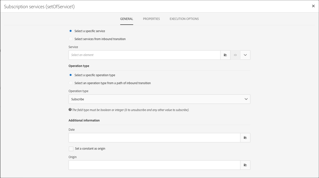The height and width of the screenshot is (178, 319).
Task: Click the eye preview icon beside Service
Action: coord(235,55)
